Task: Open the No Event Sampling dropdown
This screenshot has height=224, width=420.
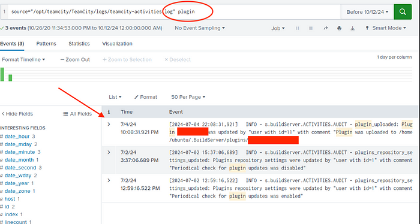Action: (x=200, y=28)
